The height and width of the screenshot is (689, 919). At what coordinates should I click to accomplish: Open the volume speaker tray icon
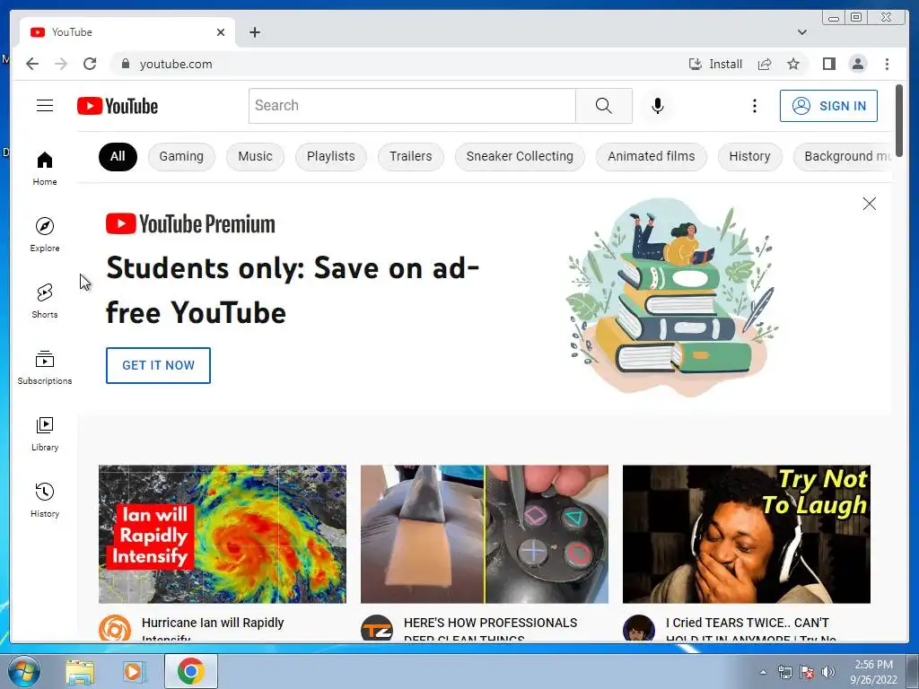click(828, 672)
